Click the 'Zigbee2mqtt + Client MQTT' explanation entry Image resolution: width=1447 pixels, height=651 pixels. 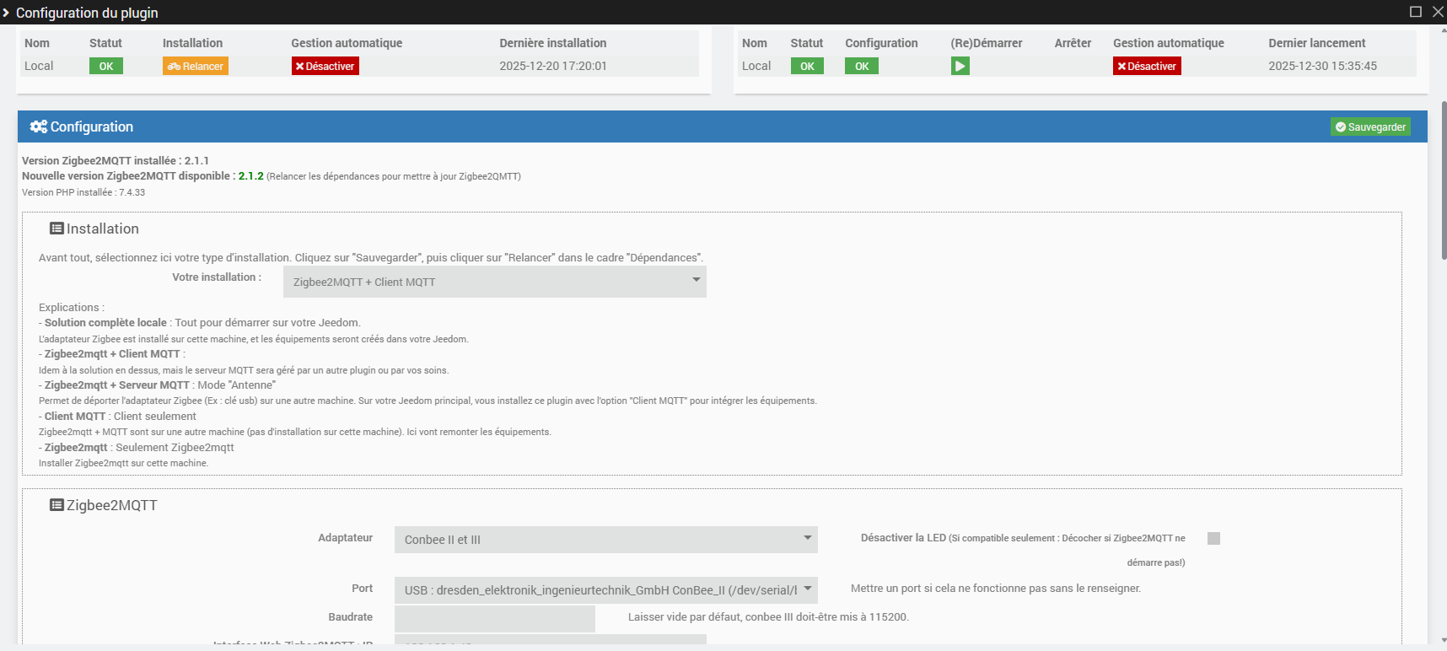pyautogui.click(x=112, y=354)
